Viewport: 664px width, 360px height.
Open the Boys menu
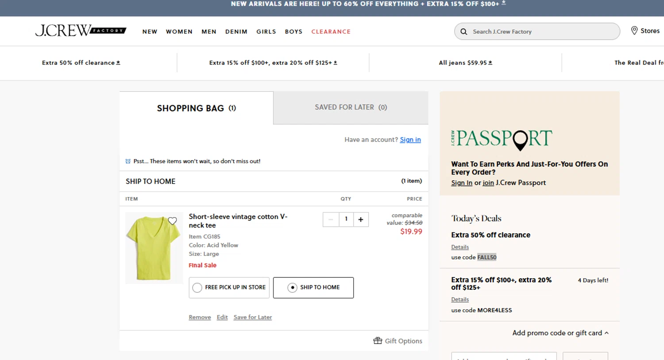pos(293,31)
